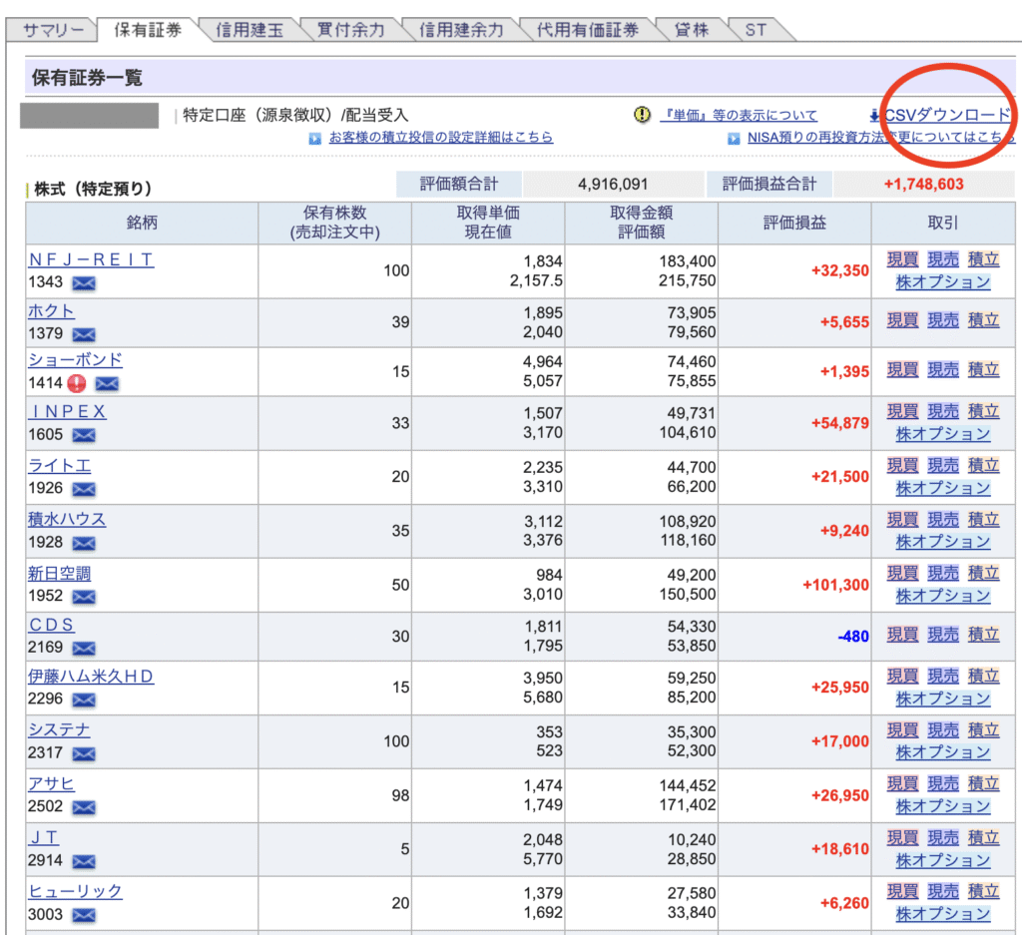Click the red alert icon beside ショーボンド 1414
1022x935 pixels.
pos(77,383)
